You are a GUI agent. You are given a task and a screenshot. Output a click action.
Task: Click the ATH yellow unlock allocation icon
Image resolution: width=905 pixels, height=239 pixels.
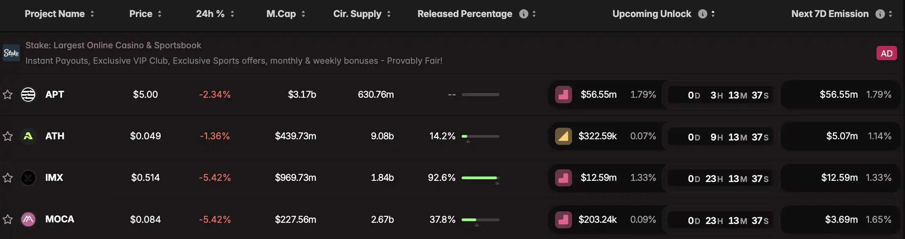tap(563, 136)
